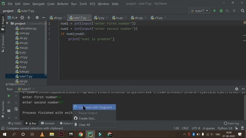
Task: Open the Favorites side tool window
Action: (x=3, y=109)
